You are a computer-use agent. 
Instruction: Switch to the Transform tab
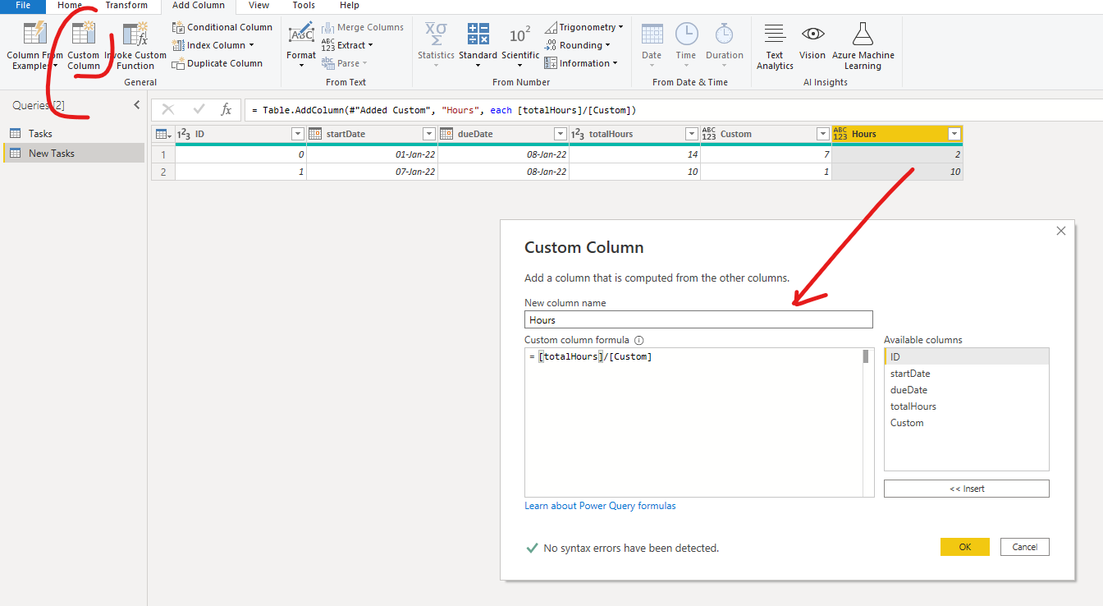click(126, 6)
